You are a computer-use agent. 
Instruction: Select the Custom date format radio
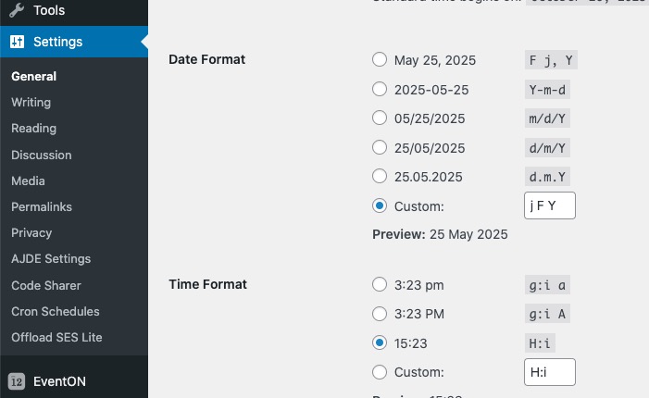click(380, 205)
